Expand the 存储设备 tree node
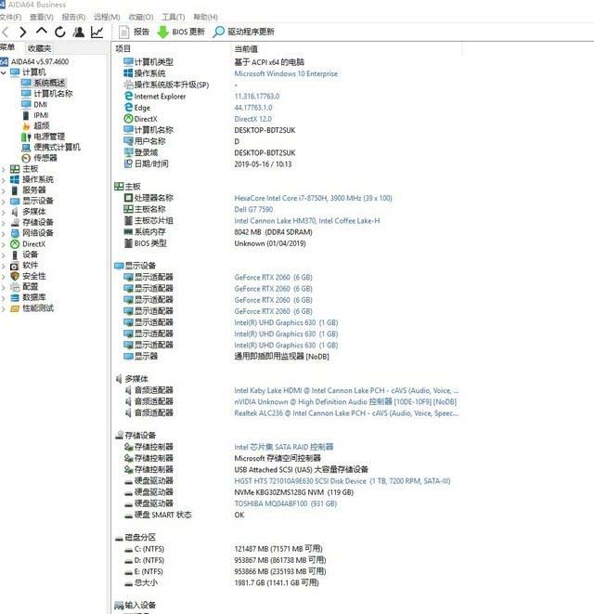The height and width of the screenshot is (614, 594). click(4, 223)
